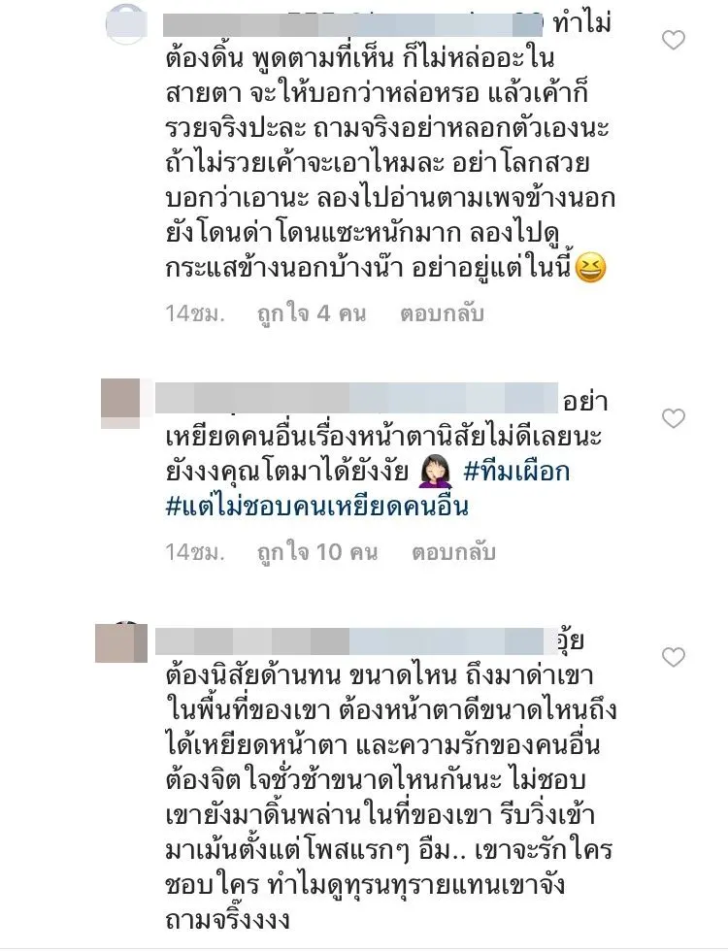
Task: Open third commenter's profile picture
Action: point(120,642)
